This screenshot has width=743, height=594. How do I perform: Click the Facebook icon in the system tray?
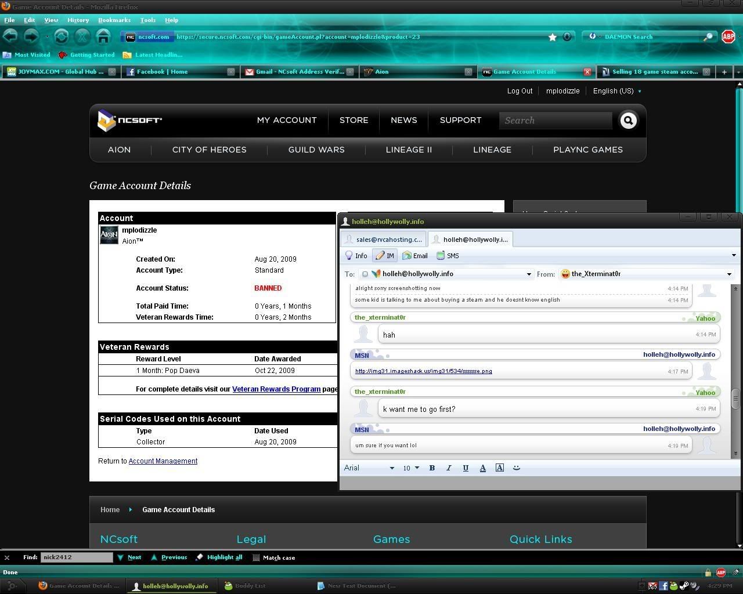[663, 586]
